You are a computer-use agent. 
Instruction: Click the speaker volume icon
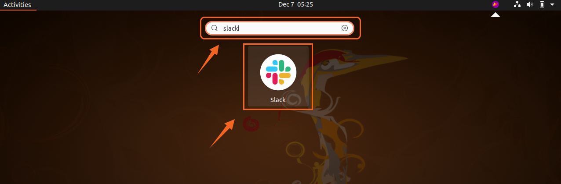pos(530,5)
